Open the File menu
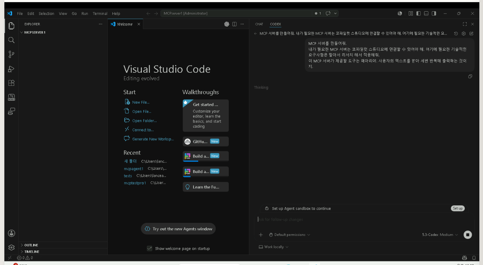 (20, 13)
